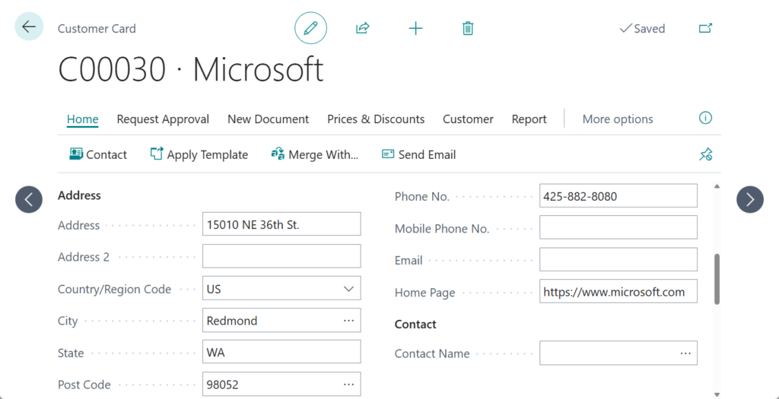Click the pin action bar icon
This screenshot has width=779, height=399.
coord(705,155)
